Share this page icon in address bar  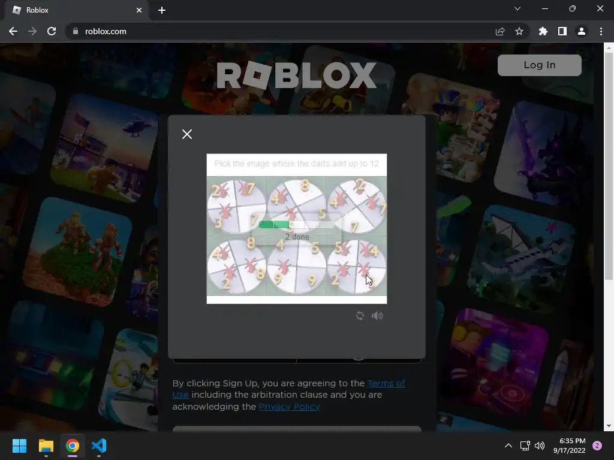[x=500, y=31]
